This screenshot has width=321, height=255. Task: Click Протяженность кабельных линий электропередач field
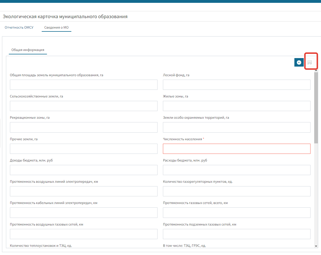(x=84, y=212)
